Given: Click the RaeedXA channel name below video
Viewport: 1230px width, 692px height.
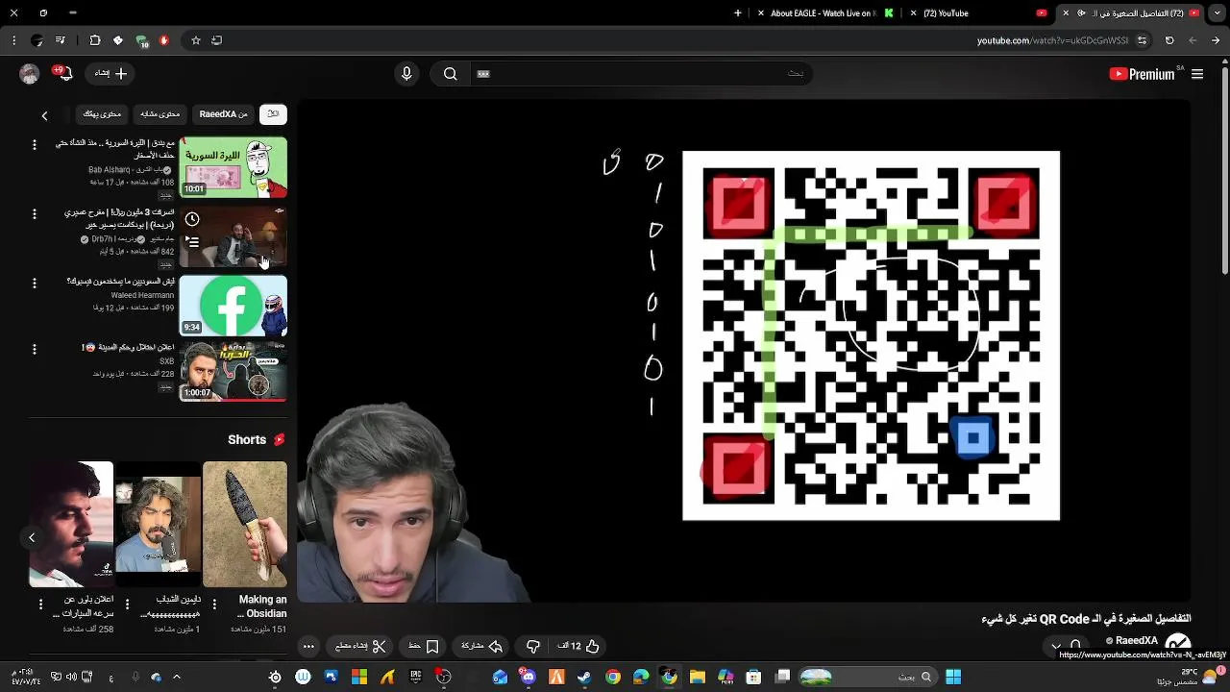Looking at the screenshot, I should [x=1137, y=640].
